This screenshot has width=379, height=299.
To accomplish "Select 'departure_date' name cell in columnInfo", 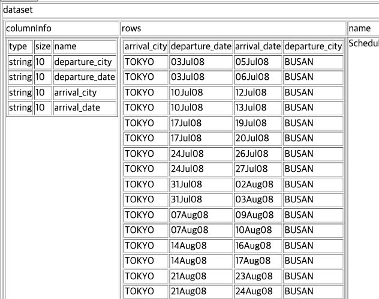I will click(85, 77).
